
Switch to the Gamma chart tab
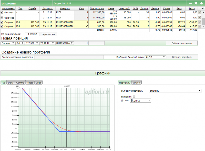click(20, 82)
